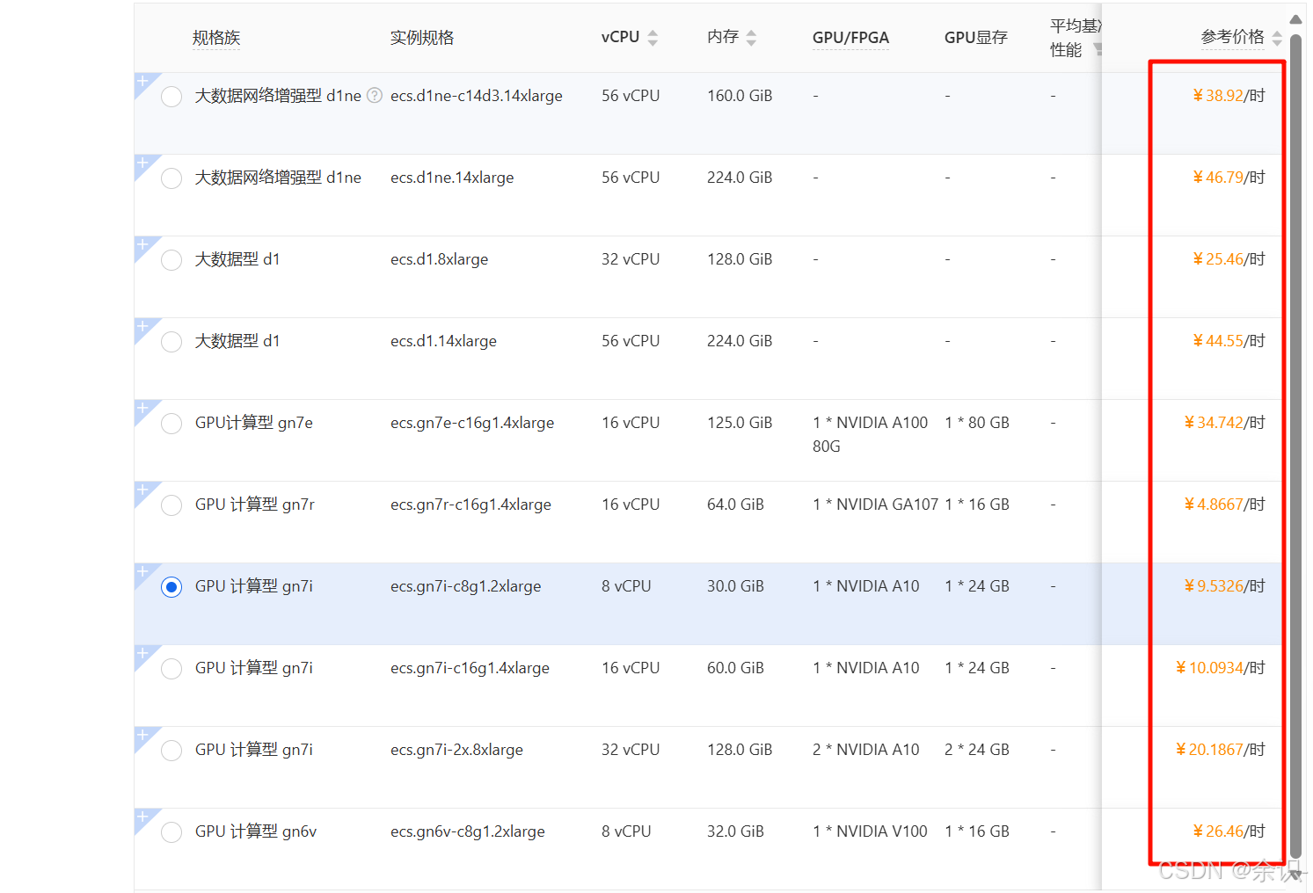Click price ¥26.46/时

pos(1229,831)
